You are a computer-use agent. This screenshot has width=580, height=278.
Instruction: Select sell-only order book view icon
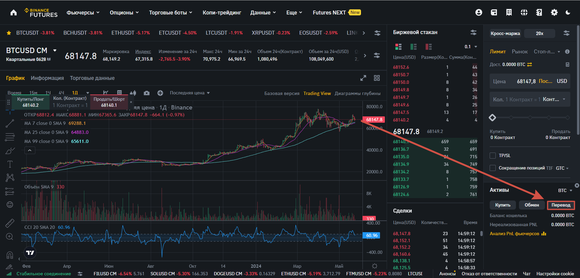tap(428, 47)
